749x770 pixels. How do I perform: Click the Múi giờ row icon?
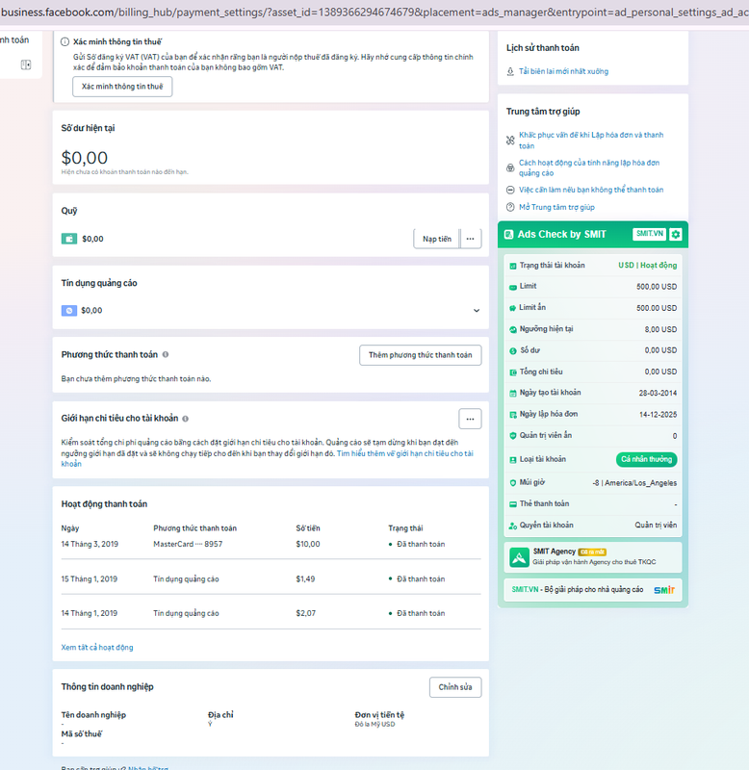coord(513,483)
